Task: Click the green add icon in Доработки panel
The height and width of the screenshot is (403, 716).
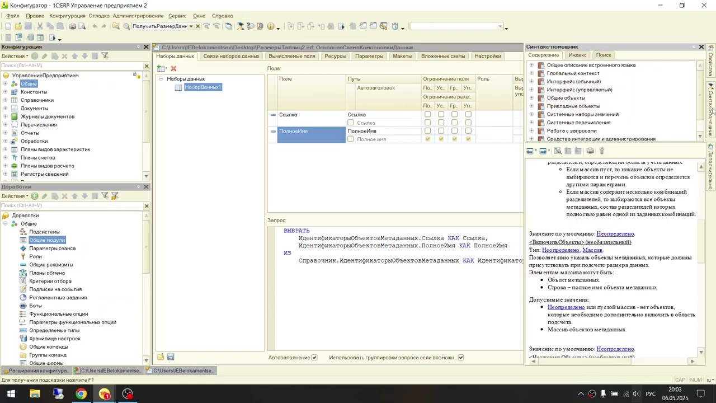Action: click(35, 196)
